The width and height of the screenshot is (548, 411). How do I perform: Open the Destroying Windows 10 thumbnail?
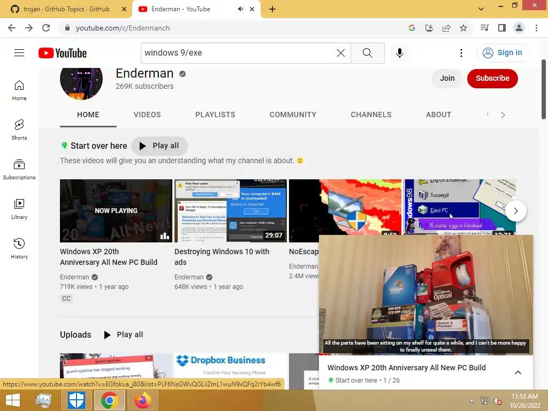[x=231, y=211]
